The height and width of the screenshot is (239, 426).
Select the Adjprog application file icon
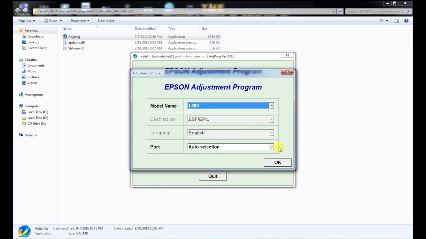pyautogui.click(x=65, y=37)
